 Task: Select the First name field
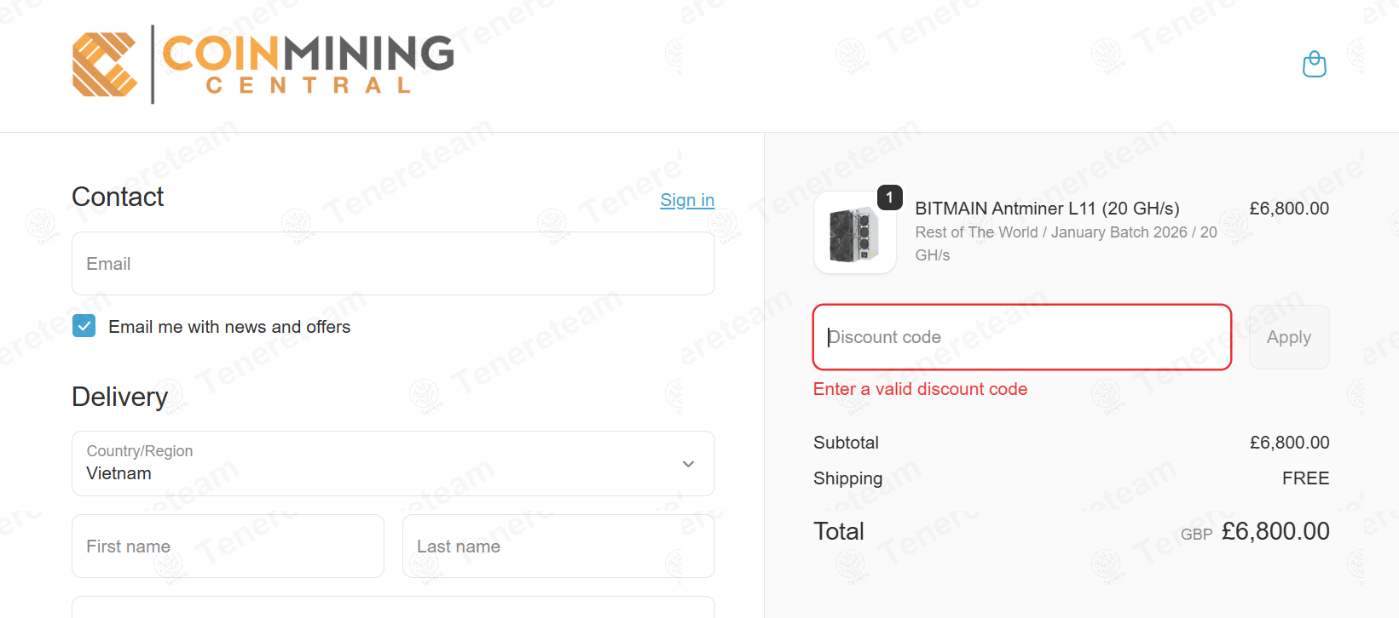coord(228,546)
